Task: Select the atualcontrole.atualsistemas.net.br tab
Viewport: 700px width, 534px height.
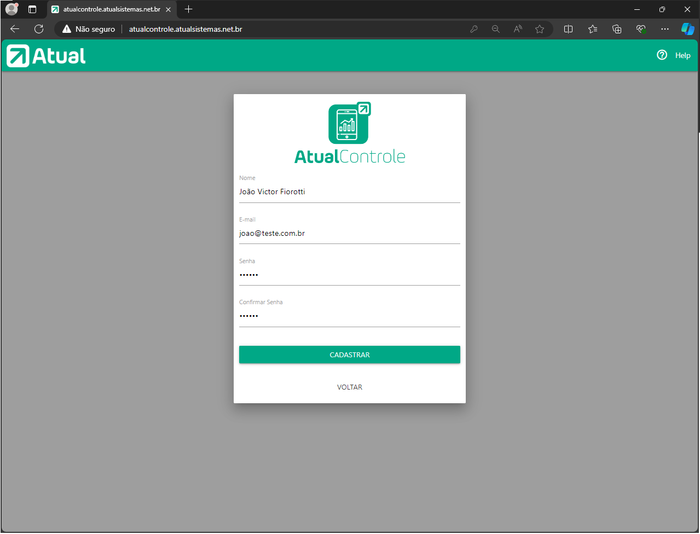Action: coord(112,9)
